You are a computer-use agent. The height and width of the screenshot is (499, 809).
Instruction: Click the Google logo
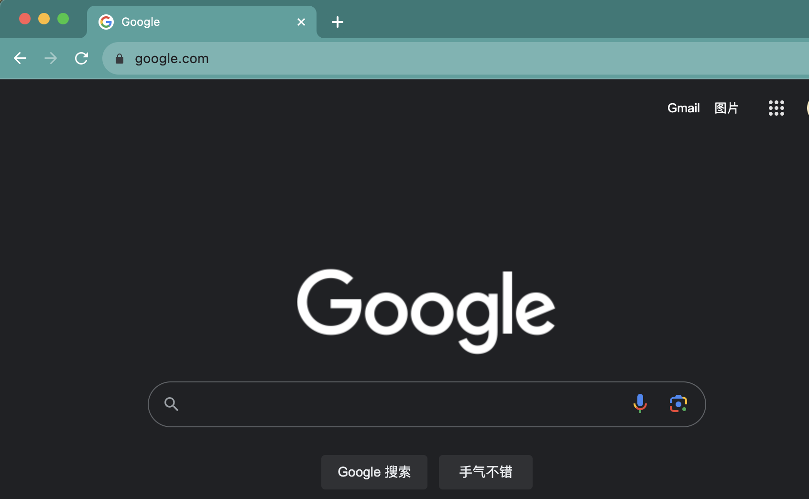(x=426, y=311)
